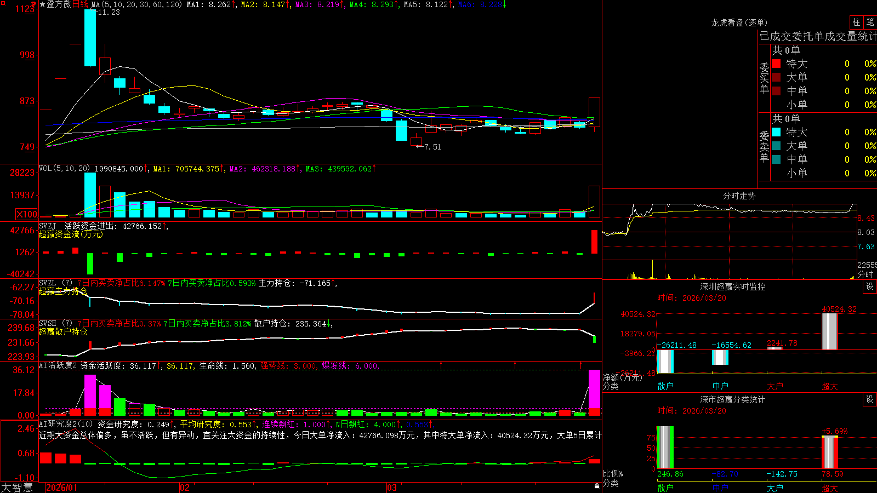This screenshot has width=877, height=493.
Task: Toggle the favorite star beside 盈方微
Action: pos(43,4)
